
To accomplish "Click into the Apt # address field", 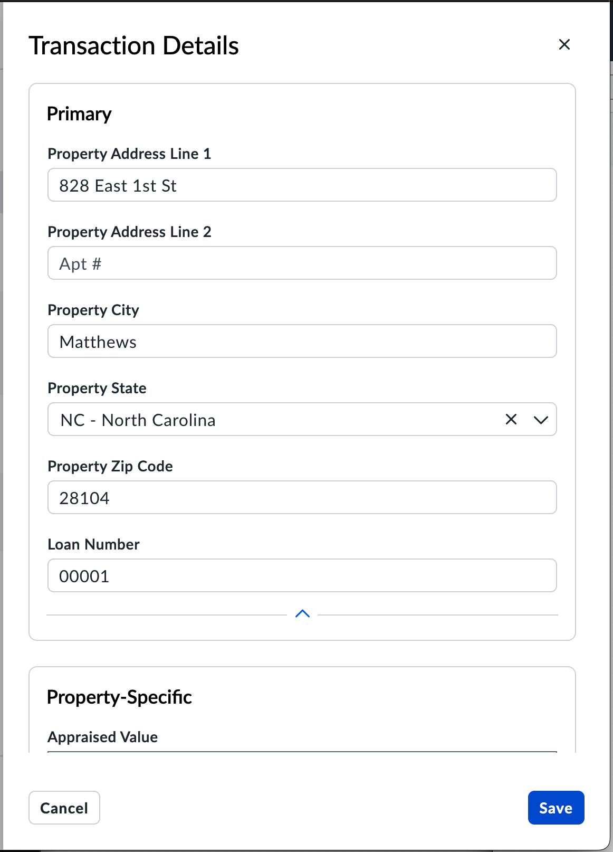I will [302, 263].
